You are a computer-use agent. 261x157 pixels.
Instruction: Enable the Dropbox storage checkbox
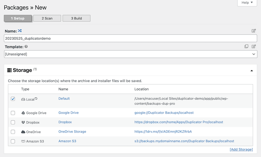(13, 123)
